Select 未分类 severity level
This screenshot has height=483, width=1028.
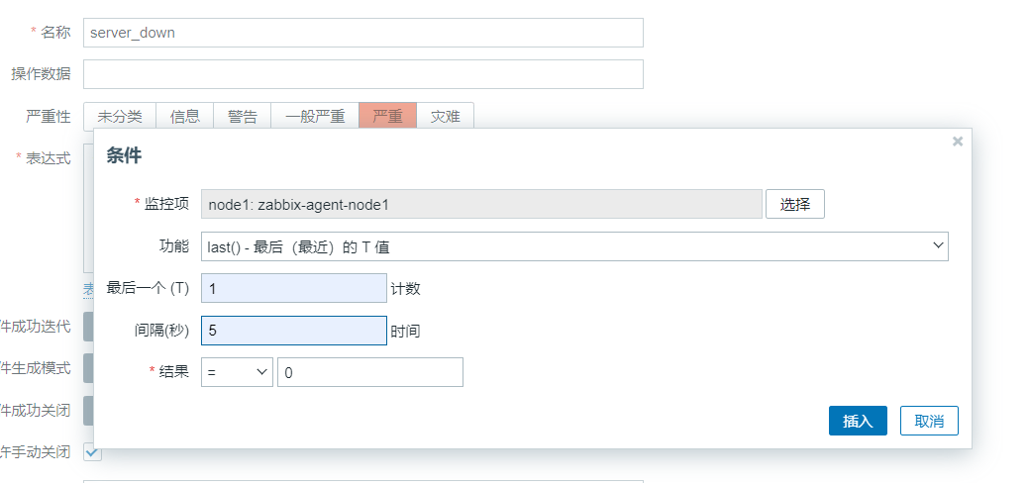click(x=119, y=116)
